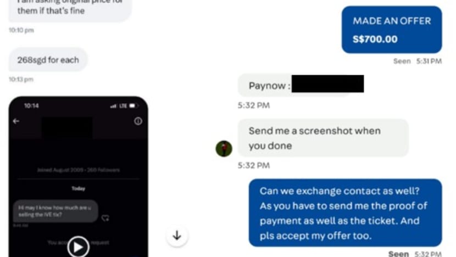Click the 'Today' date divider in phone
Viewport: 456px width, 257px height.
[78, 188]
